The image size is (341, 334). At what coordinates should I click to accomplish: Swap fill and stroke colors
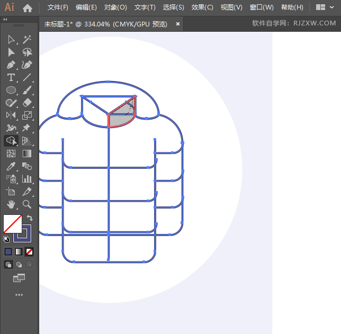(x=30, y=218)
